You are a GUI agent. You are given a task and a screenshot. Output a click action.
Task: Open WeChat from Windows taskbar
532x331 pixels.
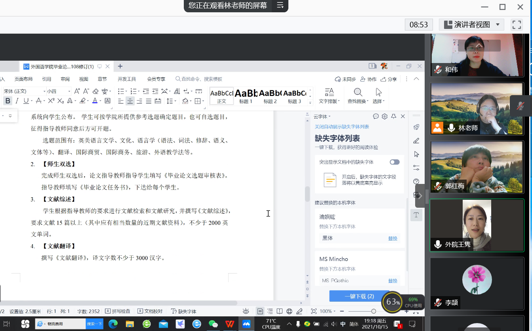213,324
